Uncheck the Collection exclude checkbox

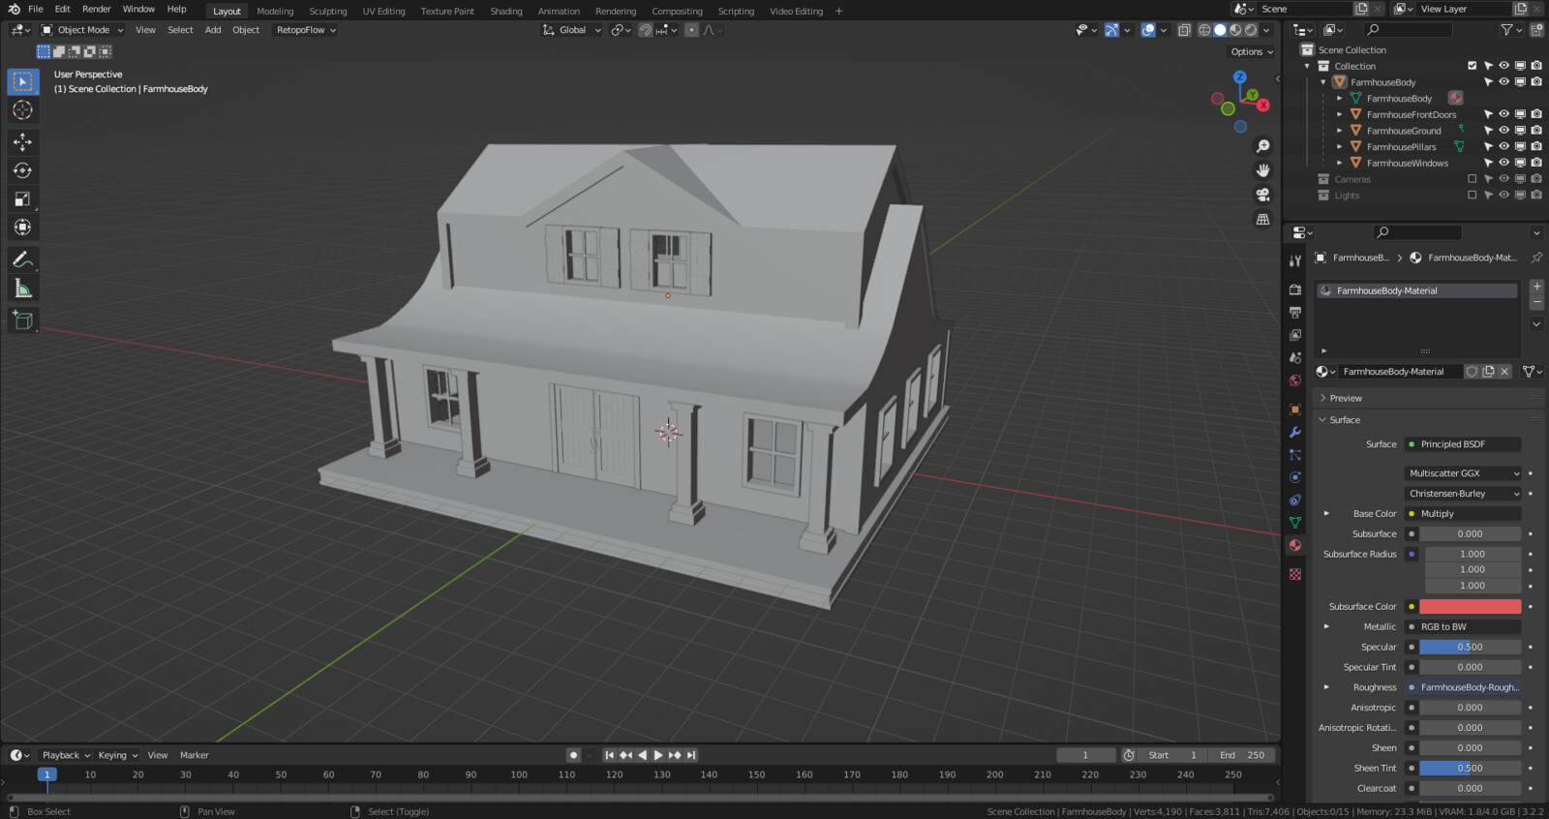coord(1473,66)
